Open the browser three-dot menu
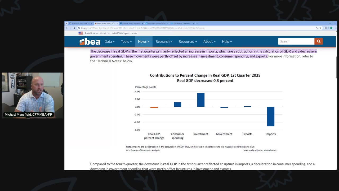The image size is (339, 191). pyautogui.click(x=335, y=28)
